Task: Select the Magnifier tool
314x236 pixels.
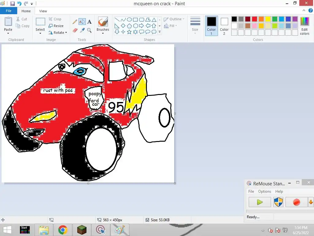Action: (89, 30)
